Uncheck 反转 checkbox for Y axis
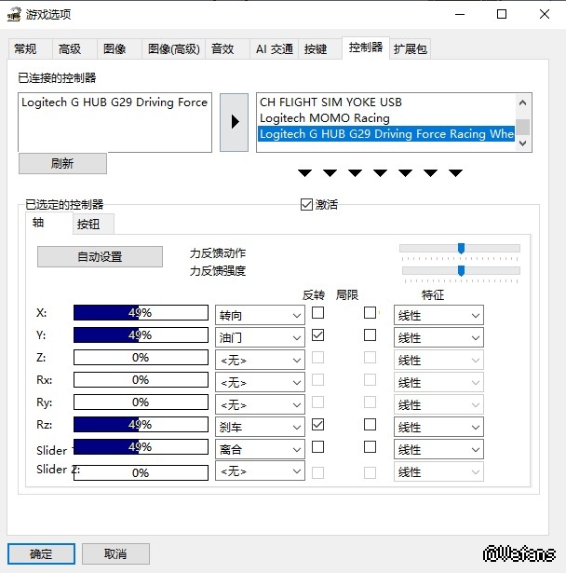 click(x=317, y=335)
